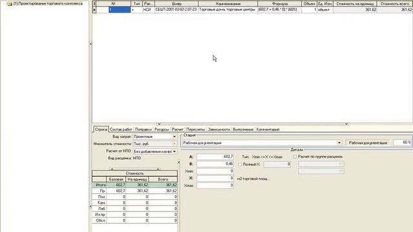Click the horizontal scrollbar under grid

click(252, 124)
